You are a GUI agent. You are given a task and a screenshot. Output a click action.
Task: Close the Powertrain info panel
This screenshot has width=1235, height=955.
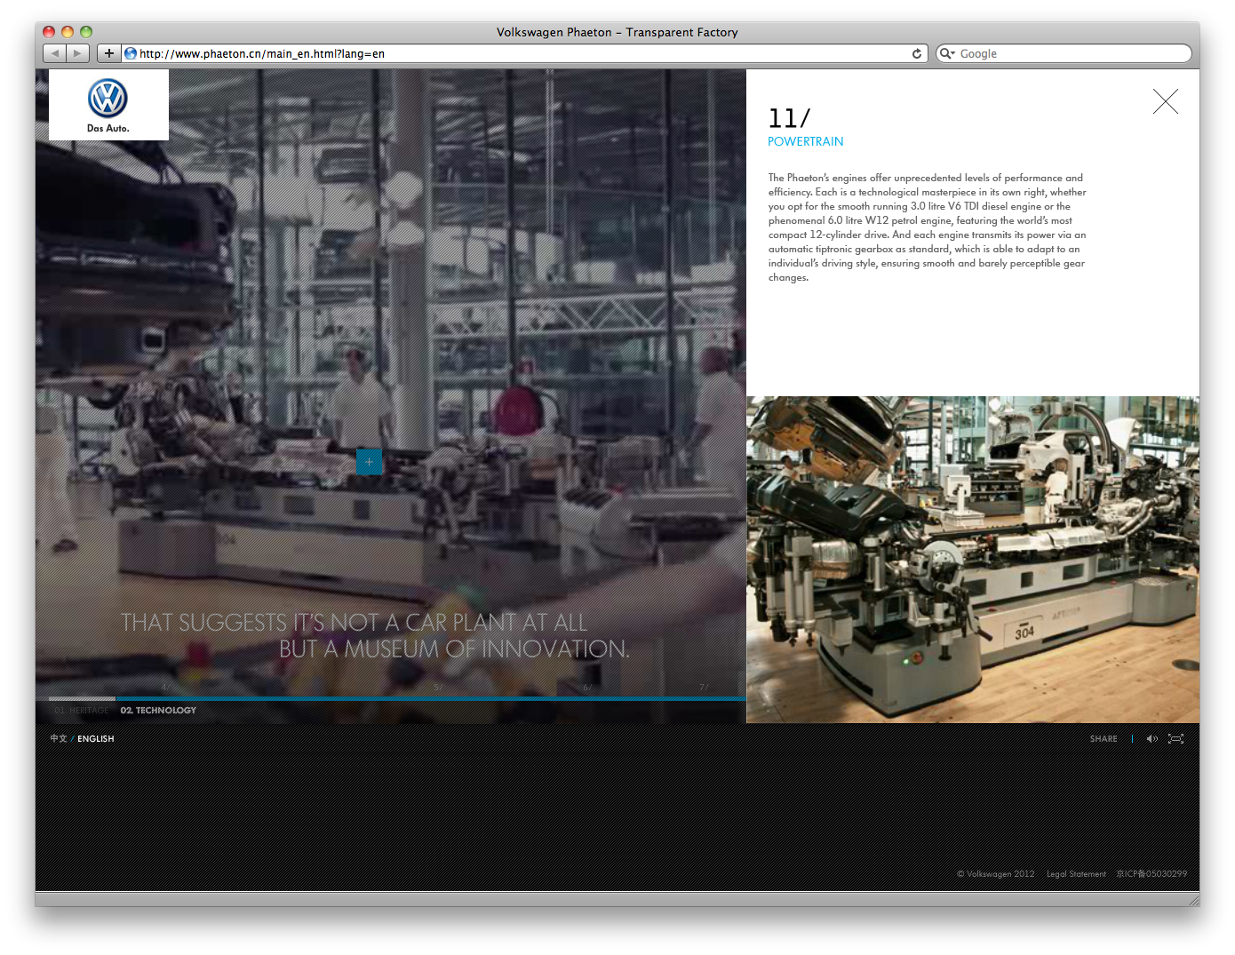[1165, 101]
